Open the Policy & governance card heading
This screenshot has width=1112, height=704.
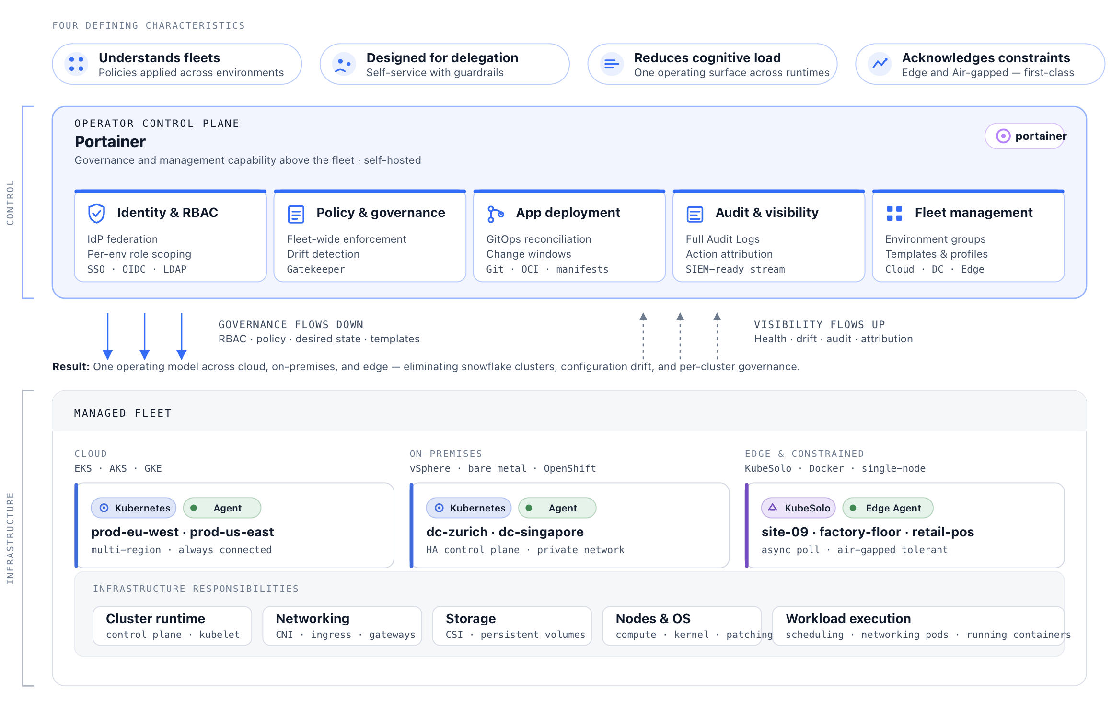(x=381, y=213)
